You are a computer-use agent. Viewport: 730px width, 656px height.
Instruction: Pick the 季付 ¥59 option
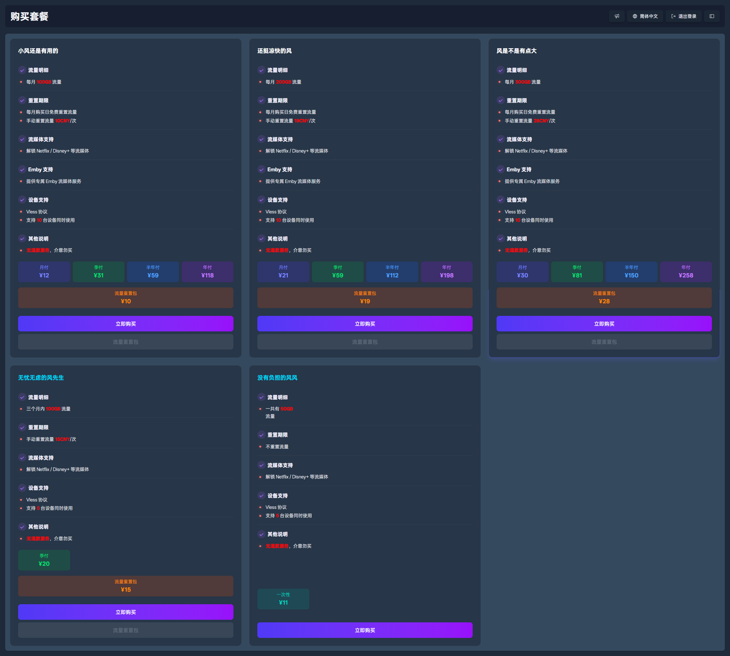(x=338, y=272)
